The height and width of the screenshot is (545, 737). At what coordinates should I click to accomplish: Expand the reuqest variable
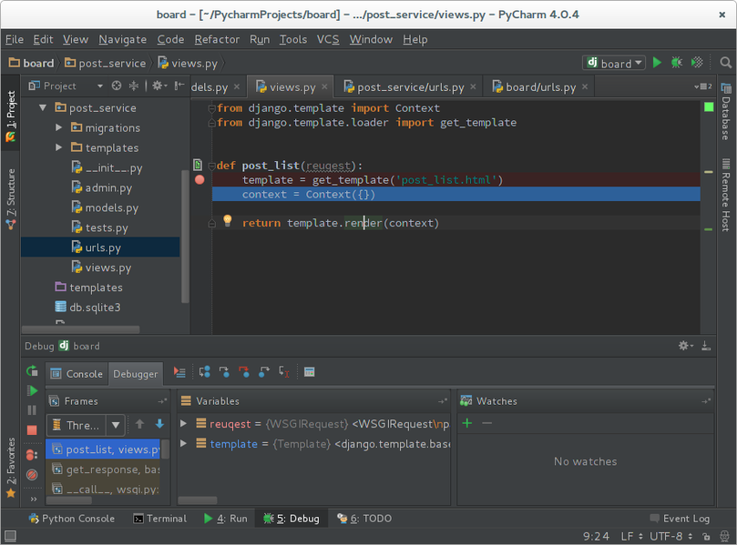coord(184,423)
